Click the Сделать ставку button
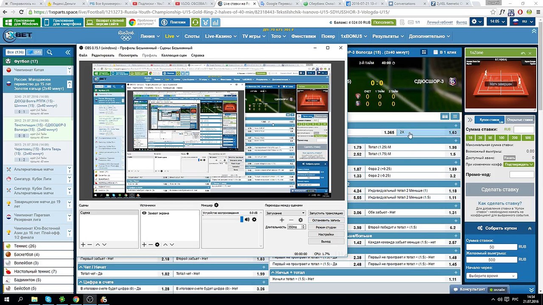Viewport: 543px width, 305px height. 500,189
